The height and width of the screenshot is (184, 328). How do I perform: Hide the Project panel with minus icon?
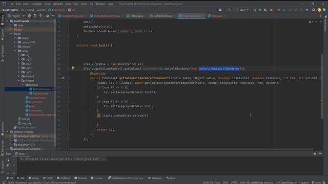tap(53, 16)
